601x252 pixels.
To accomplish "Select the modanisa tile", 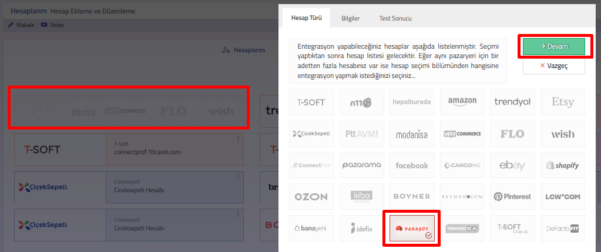I will point(412,134).
